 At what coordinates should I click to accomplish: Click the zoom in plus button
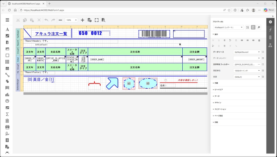click(83, 20)
